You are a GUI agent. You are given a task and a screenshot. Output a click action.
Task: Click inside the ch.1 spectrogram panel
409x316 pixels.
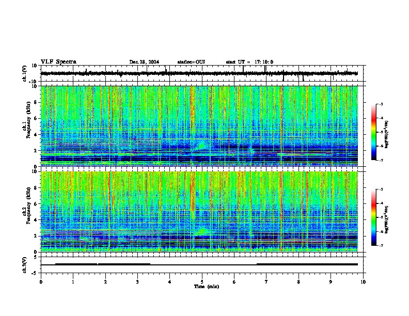pyautogui.click(x=199, y=127)
